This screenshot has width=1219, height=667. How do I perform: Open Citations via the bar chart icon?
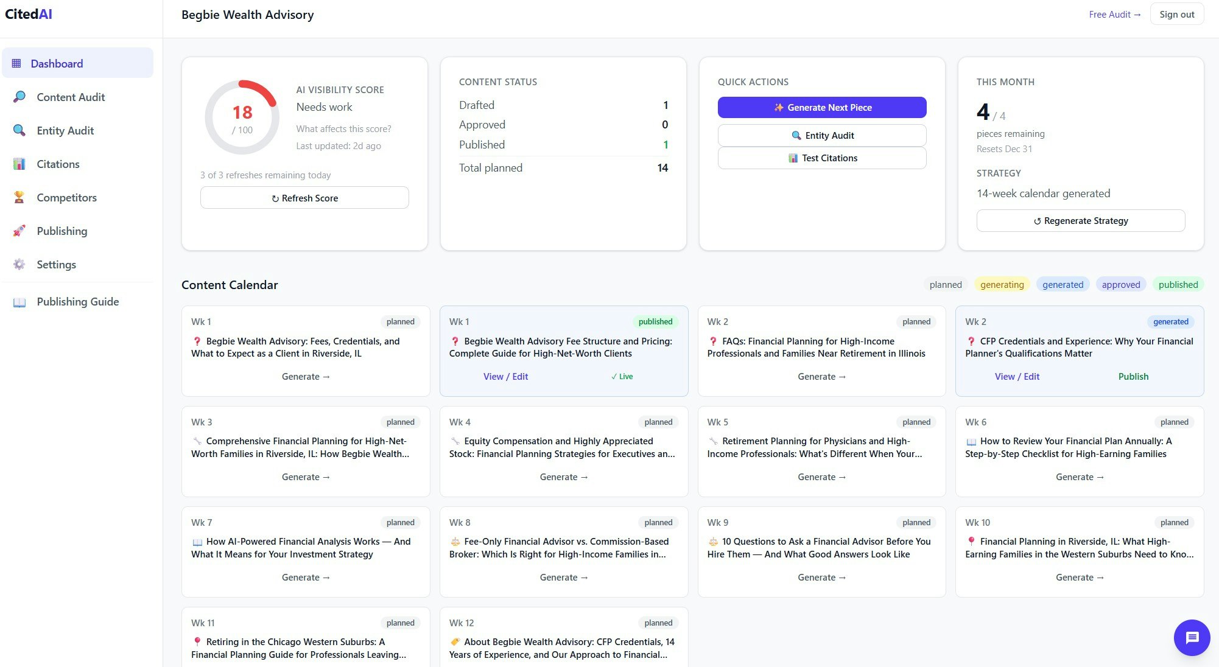(x=19, y=164)
